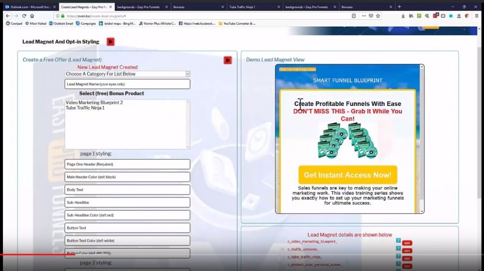Open the YouTube Converter bookmark

click(x=237, y=23)
